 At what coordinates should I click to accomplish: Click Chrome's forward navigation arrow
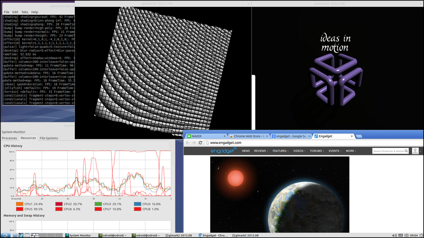coord(194,143)
